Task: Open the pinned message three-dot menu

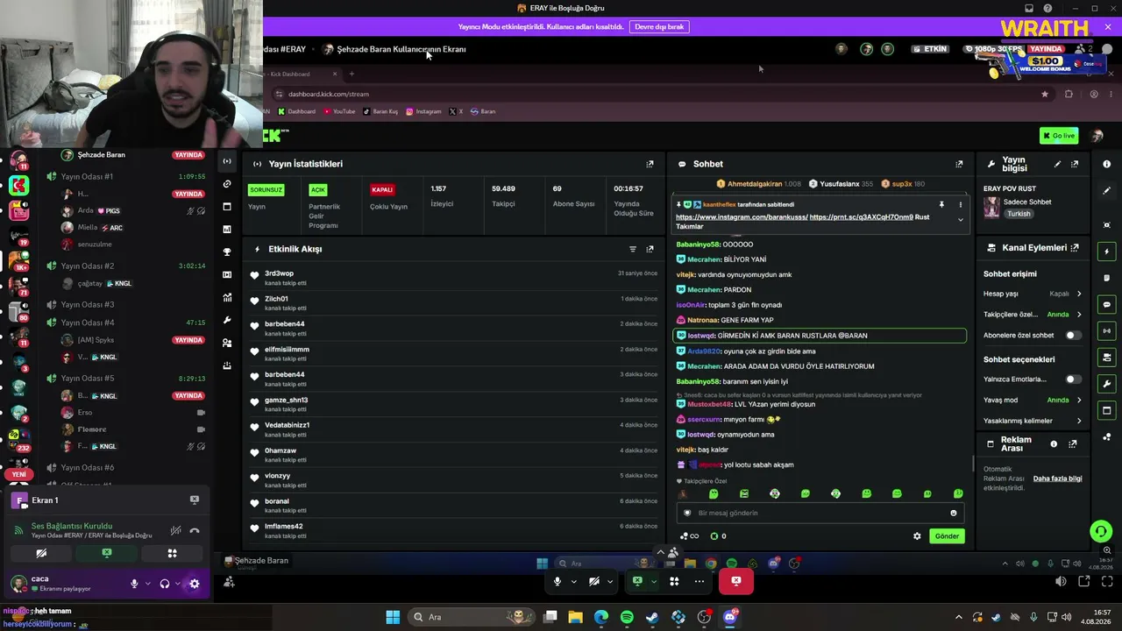Action: pyautogui.click(x=960, y=204)
